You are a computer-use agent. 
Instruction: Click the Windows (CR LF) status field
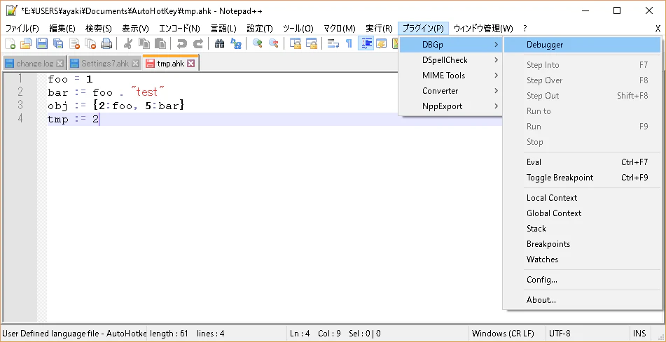click(507, 333)
